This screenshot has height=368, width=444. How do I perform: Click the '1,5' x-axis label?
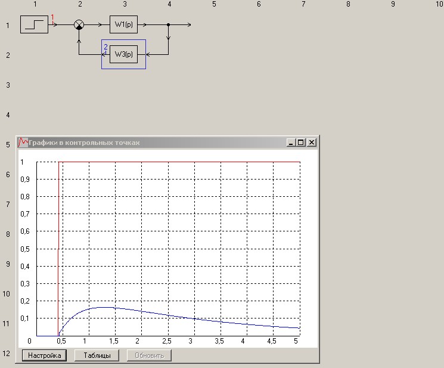point(114,341)
